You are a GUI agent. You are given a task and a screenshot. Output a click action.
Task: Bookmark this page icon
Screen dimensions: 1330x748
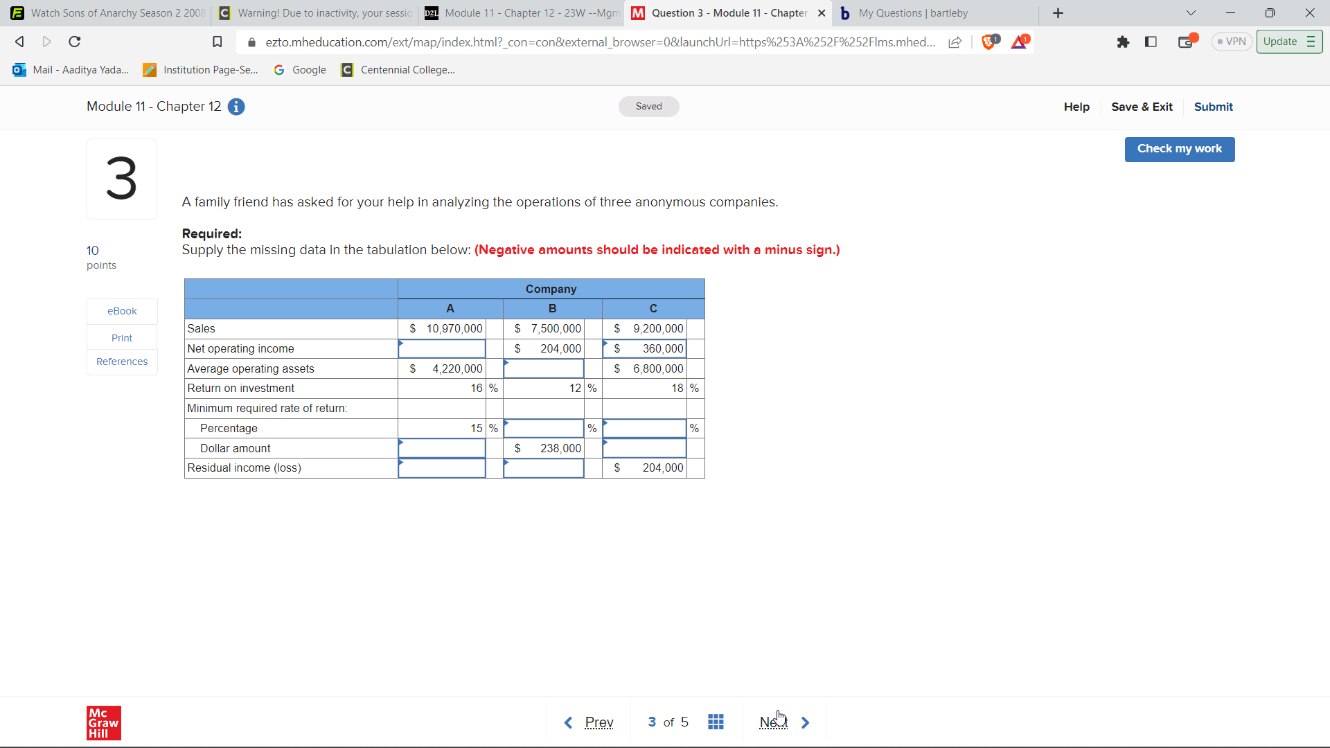tap(217, 42)
